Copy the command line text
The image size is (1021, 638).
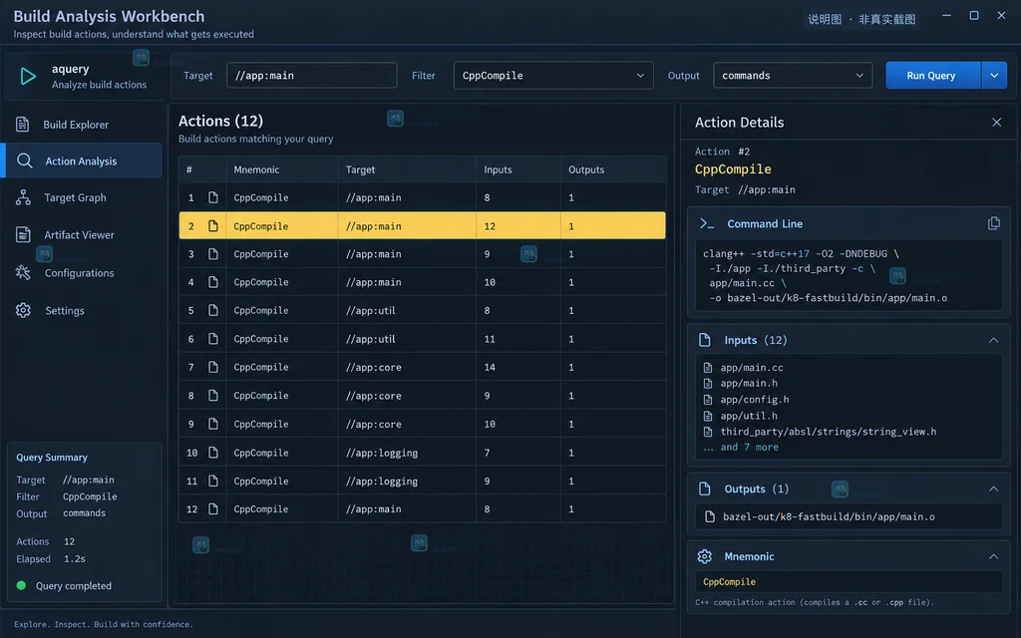(994, 223)
